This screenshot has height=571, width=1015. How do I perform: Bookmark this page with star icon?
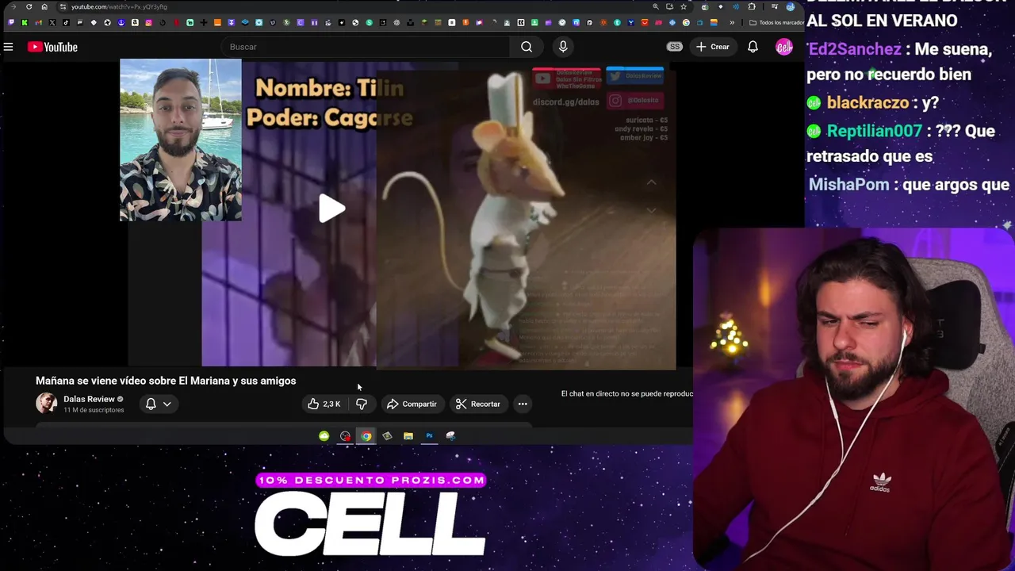(x=684, y=6)
